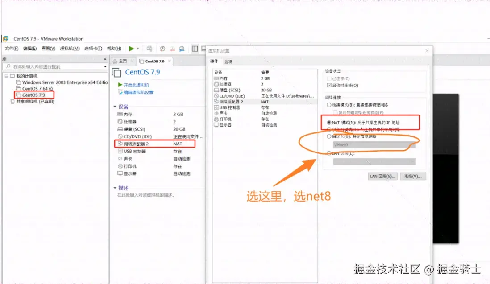Image resolution: width=490 pixels, height=284 pixels.
Task: Select NAT 模式(N) radio button
Action: (x=329, y=123)
